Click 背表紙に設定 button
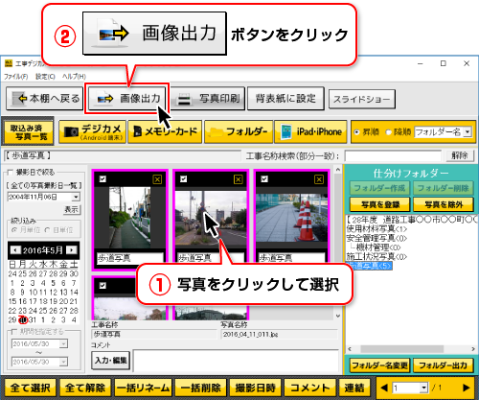Viewport: 479px width, 400px height. point(285,99)
